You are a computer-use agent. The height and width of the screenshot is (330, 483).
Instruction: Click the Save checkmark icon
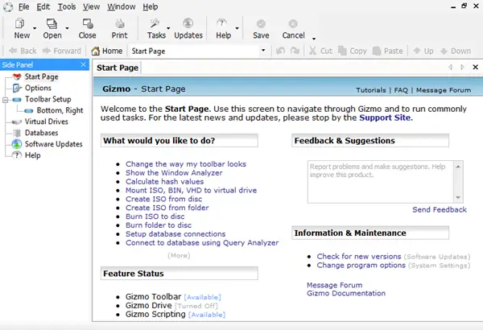261,24
